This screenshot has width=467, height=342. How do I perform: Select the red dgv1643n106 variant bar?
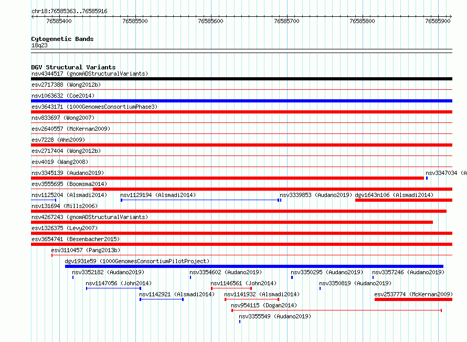point(404,200)
